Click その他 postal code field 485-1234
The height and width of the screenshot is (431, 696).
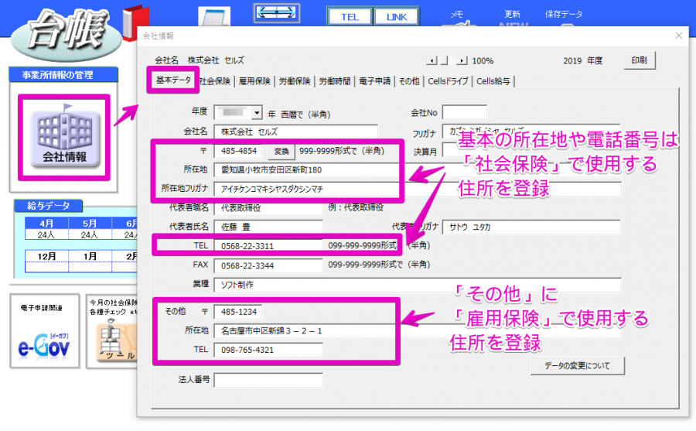click(238, 312)
